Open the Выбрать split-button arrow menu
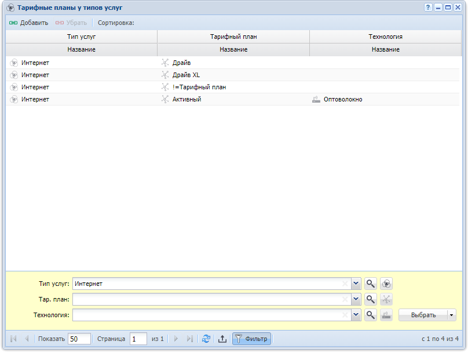 click(x=452, y=315)
